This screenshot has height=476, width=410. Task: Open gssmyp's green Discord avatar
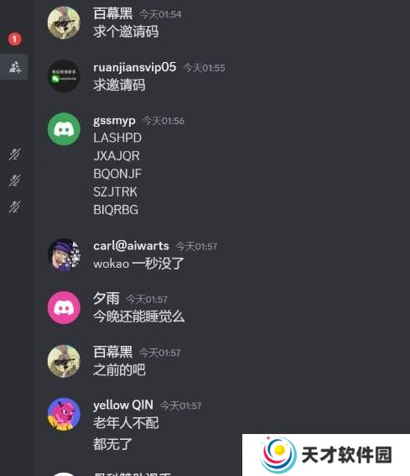point(64,129)
